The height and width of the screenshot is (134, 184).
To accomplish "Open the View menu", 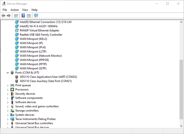I will pos(25,10).
